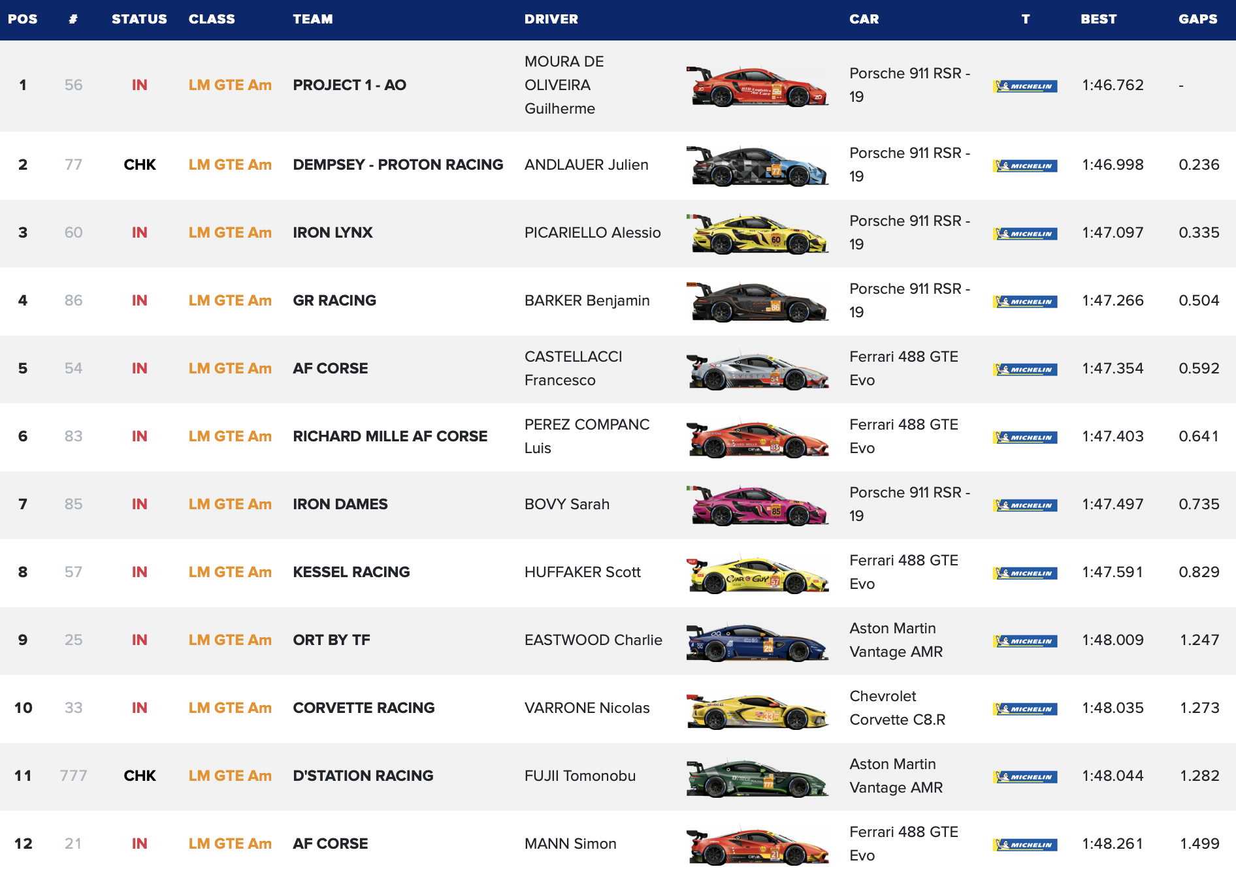Click driver BOVY Sarah
This screenshot has height=884, width=1236.
[567, 504]
